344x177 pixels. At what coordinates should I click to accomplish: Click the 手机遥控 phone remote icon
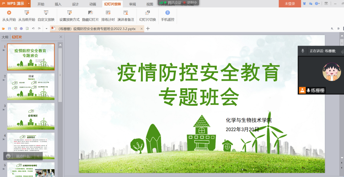(x=168, y=13)
